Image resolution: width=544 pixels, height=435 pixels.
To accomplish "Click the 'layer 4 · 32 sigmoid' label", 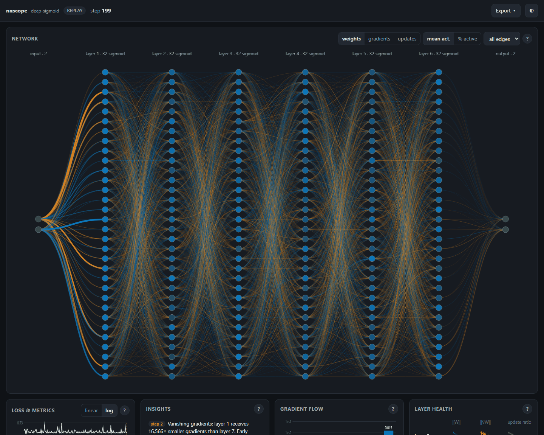I will pos(305,54).
